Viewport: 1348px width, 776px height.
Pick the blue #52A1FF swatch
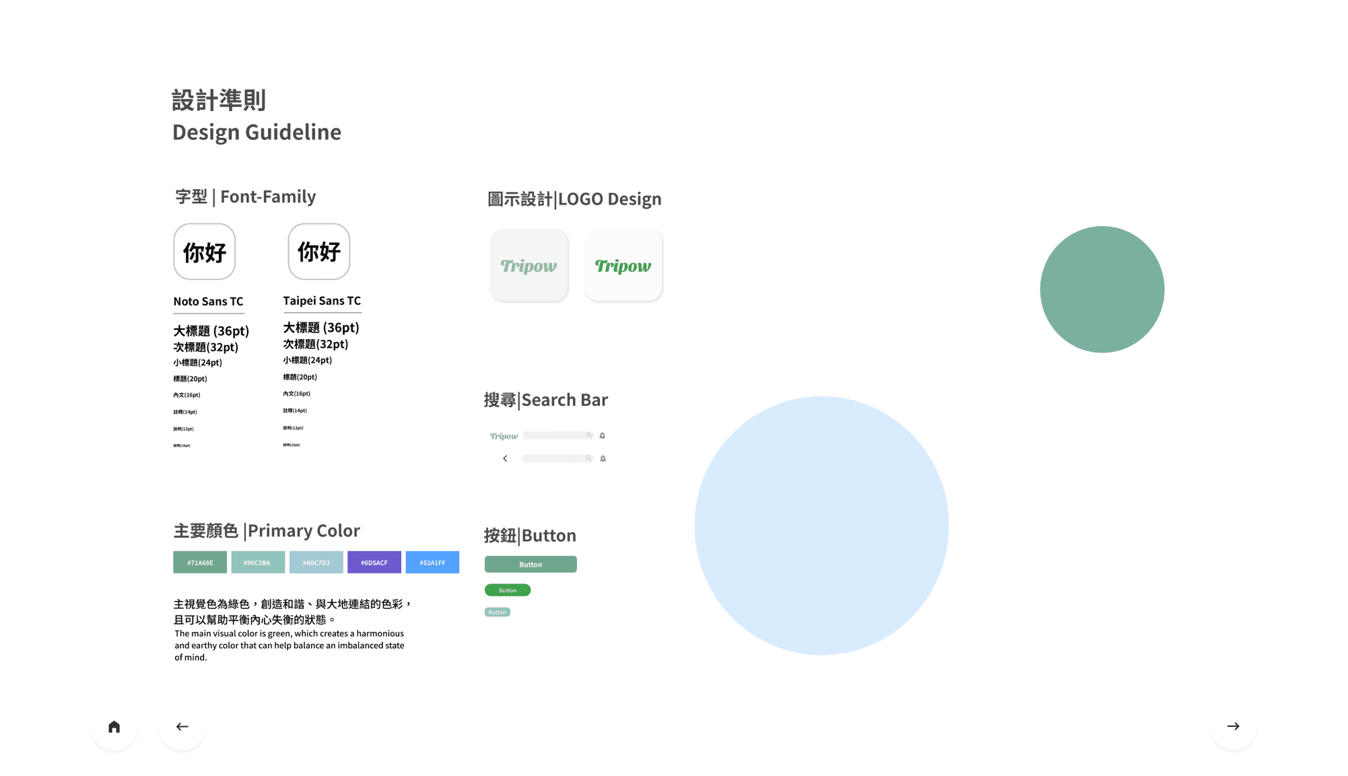pyautogui.click(x=432, y=562)
